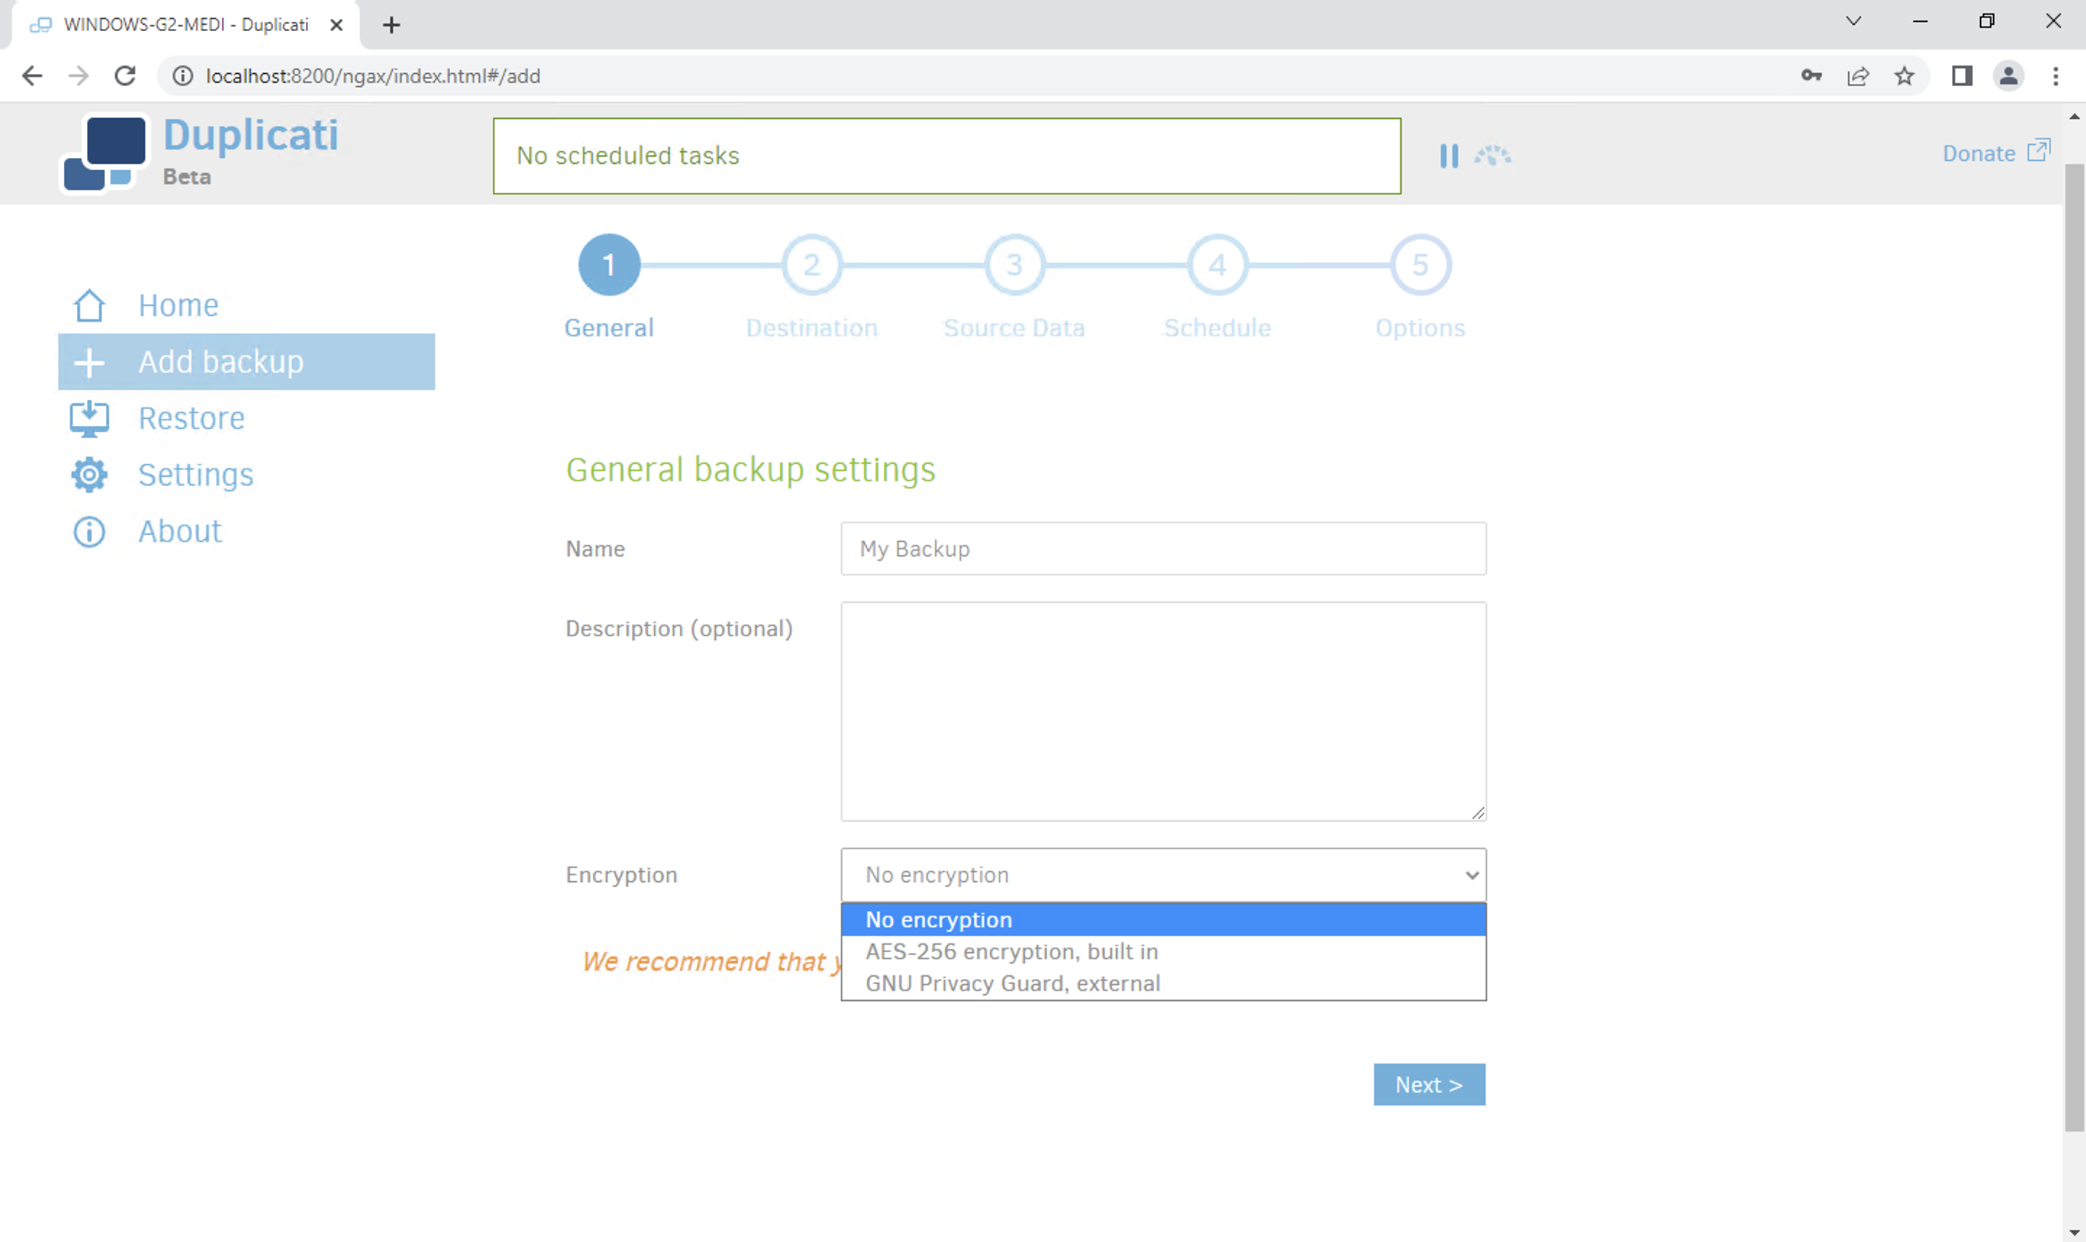The height and width of the screenshot is (1242, 2086).
Task: Bookmark this page with the star icon
Action: point(1904,76)
